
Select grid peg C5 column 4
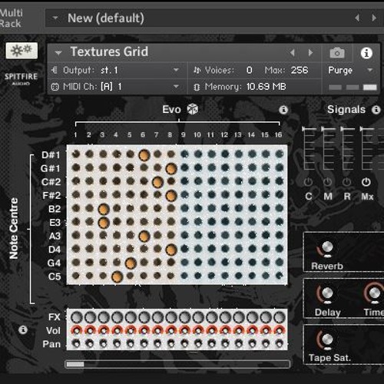point(118,276)
